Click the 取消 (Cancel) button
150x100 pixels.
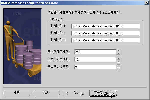17,93
